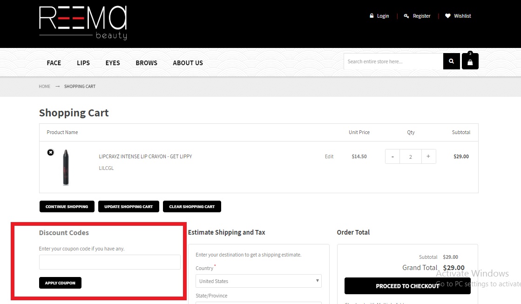Click the Qty column header
521x304 pixels.
click(411, 132)
